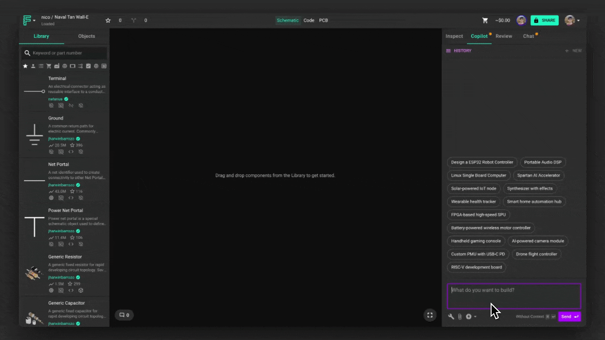This screenshot has height=340, width=605.
Task: Star the Naval Tan Wall-E project
Action: [108, 20]
